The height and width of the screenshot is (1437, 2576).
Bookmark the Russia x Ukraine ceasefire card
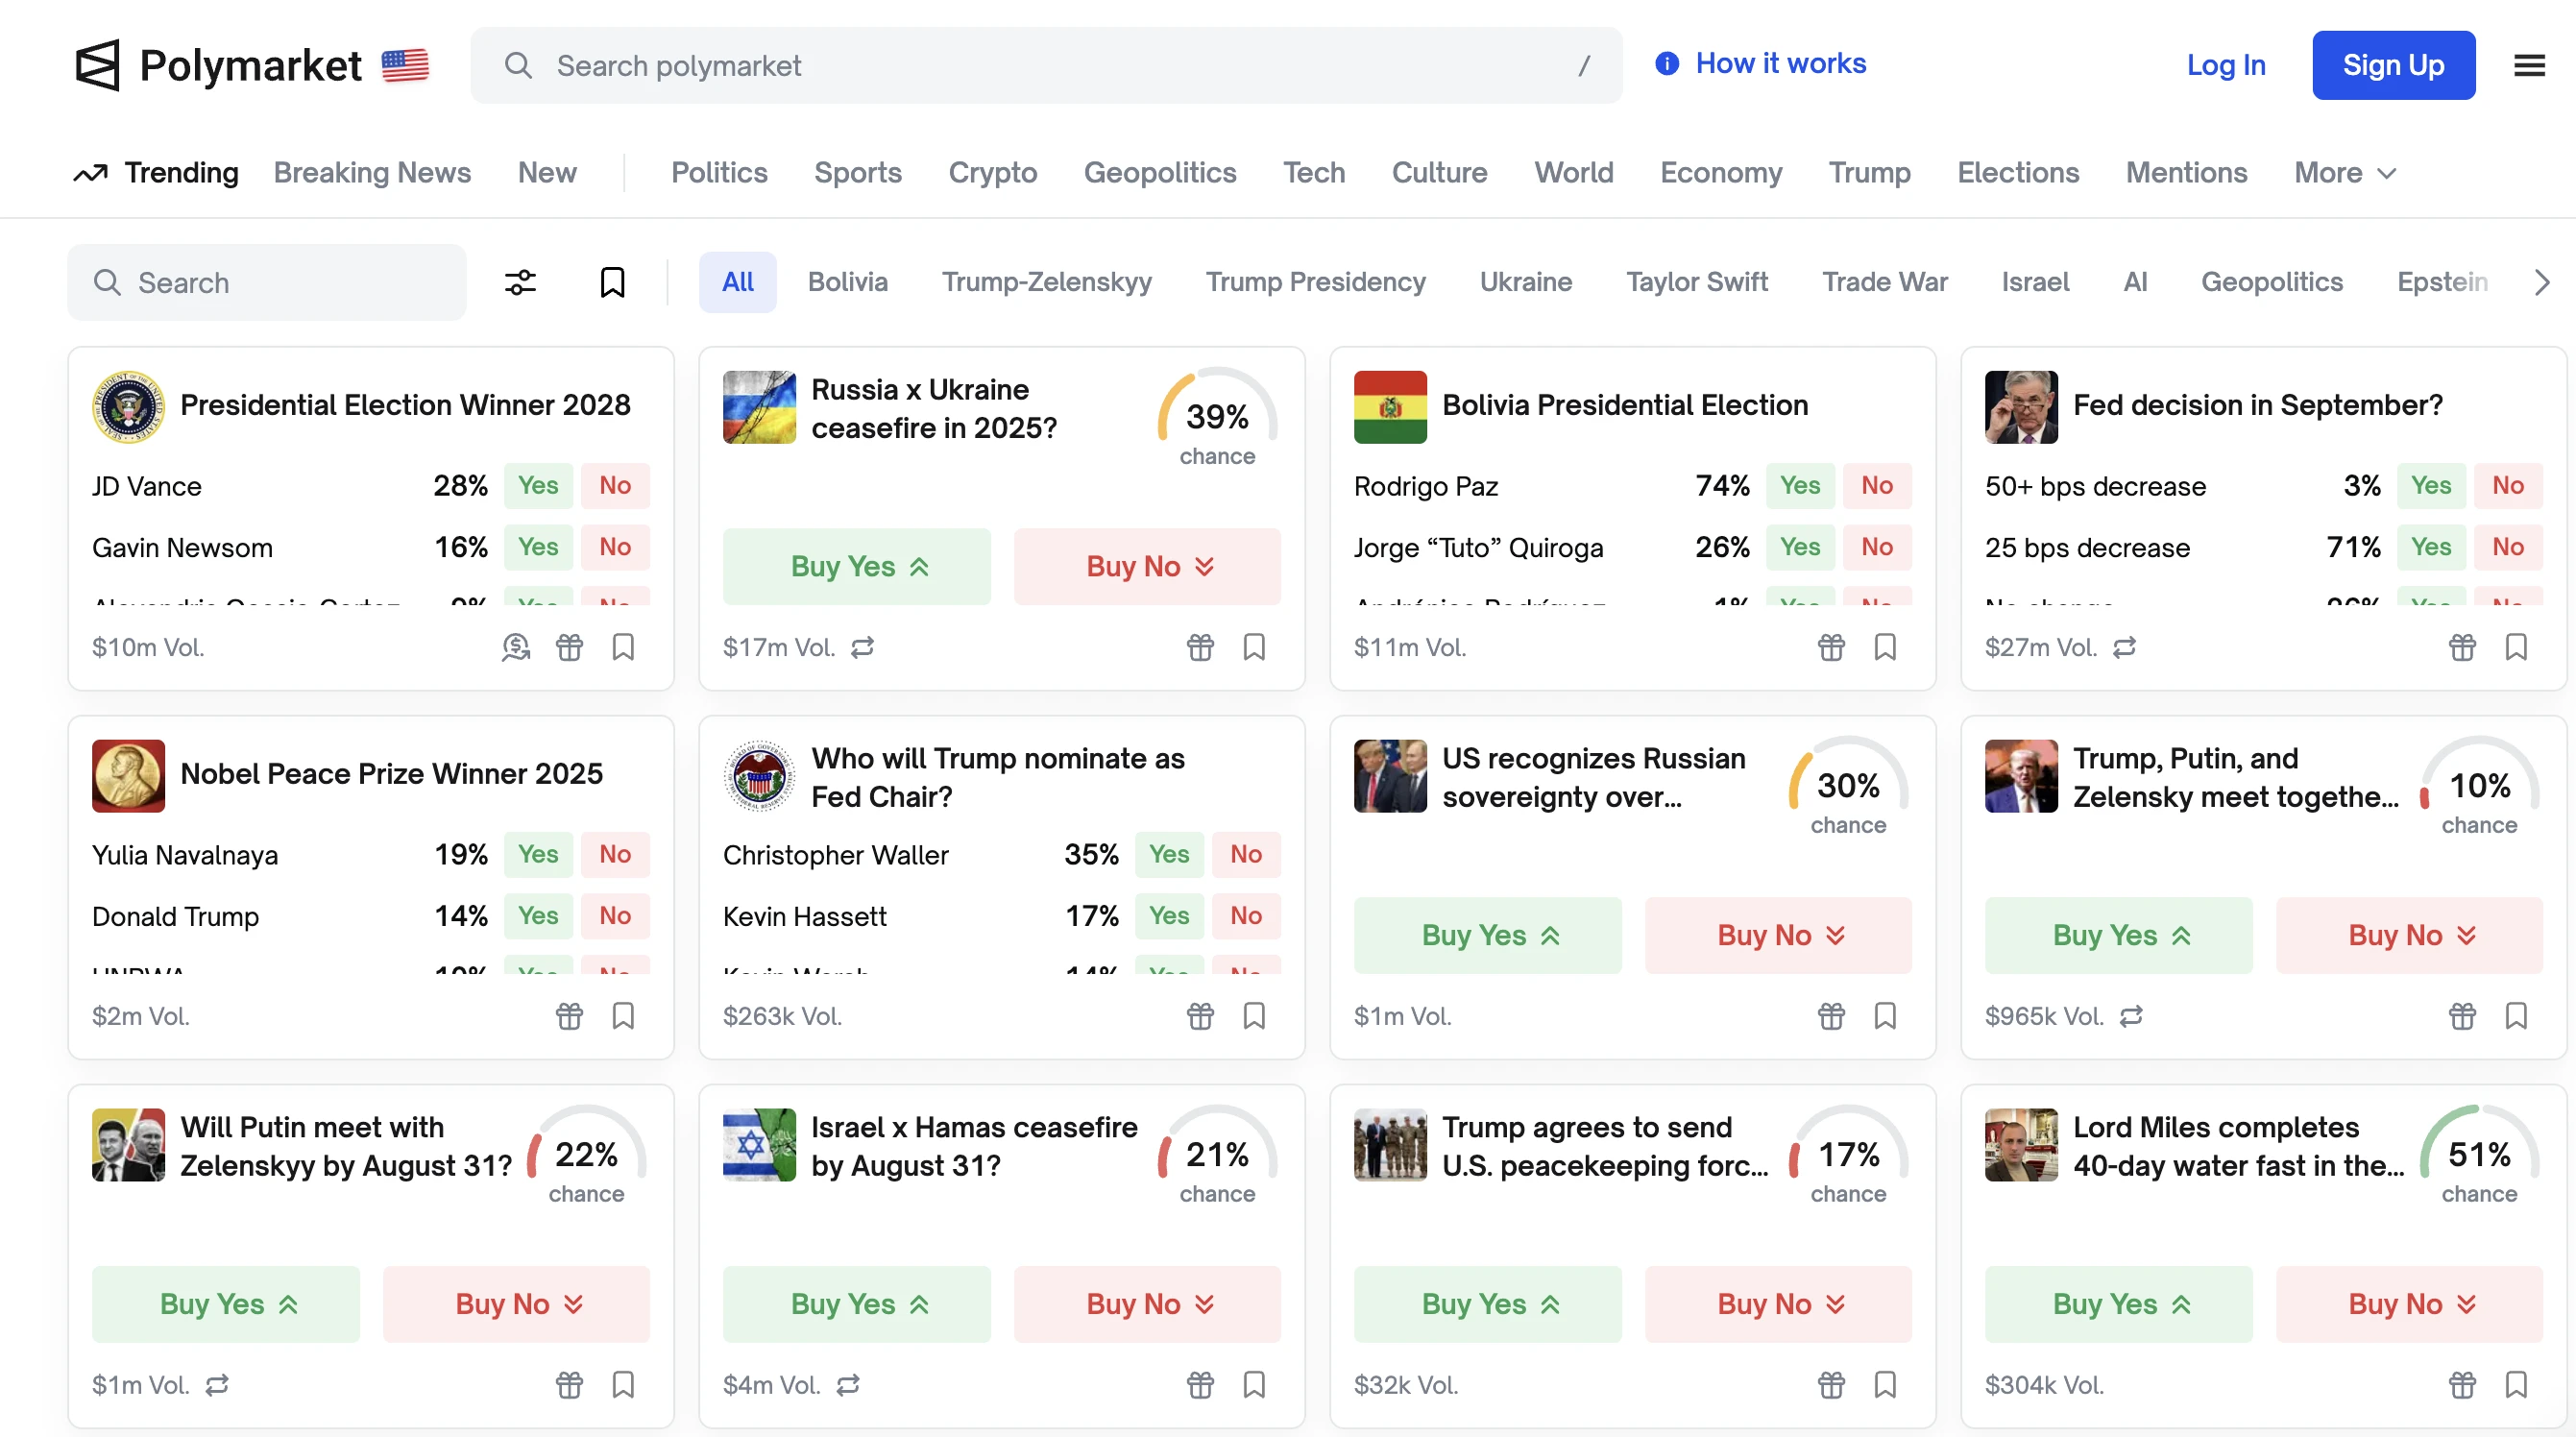(x=1254, y=647)
